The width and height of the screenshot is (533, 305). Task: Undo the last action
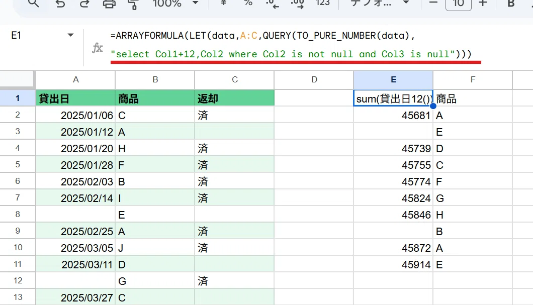click(60, 4)
